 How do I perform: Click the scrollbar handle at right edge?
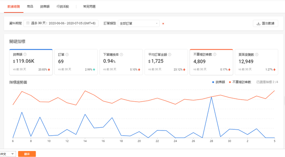click(x=284, y=100)
